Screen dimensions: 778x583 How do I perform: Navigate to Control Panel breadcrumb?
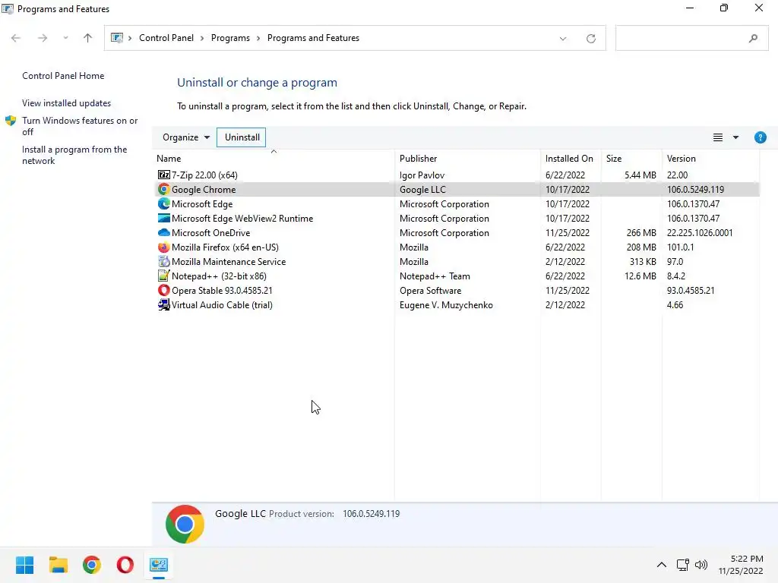pyautogui.click(x=166, y=38)
